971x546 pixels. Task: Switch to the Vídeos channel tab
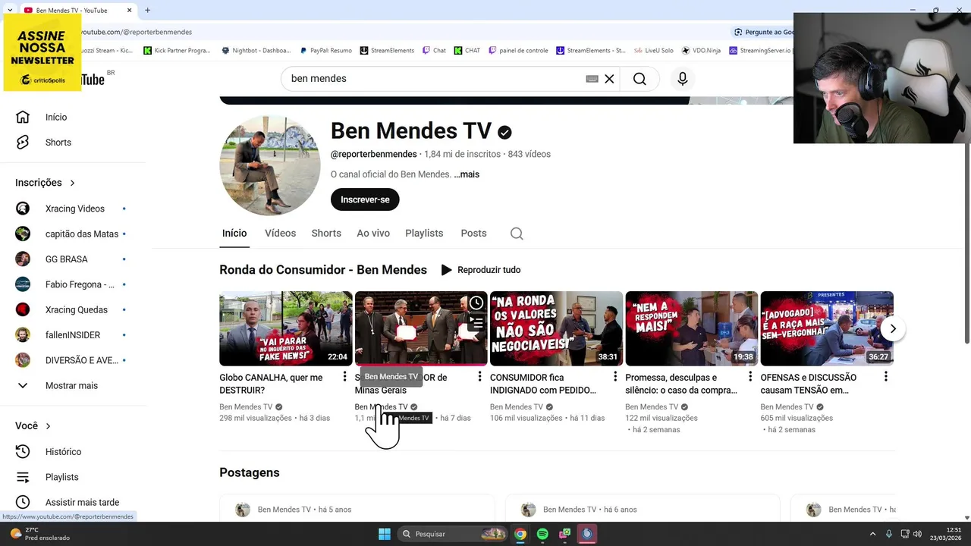[x=280, y=234]
